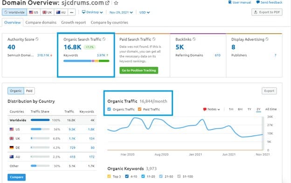Open the User manual link
The height and width of the screenshot is (183, 291).
click(240, 2)
